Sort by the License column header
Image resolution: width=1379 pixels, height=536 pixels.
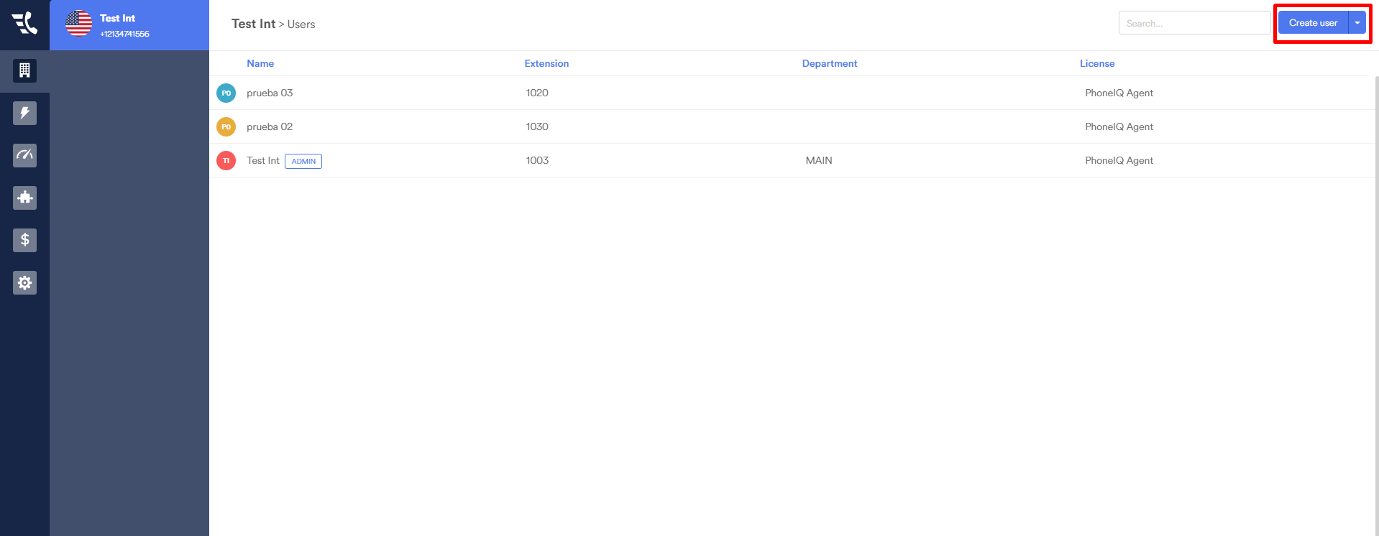(1096, 63)
